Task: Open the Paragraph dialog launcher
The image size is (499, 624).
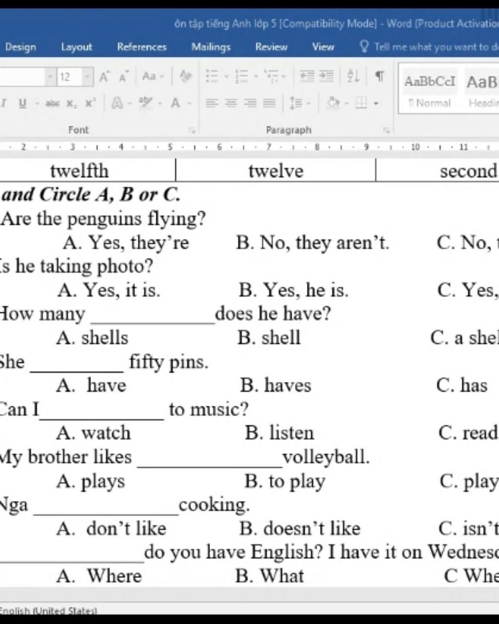Action: [386, 130]
